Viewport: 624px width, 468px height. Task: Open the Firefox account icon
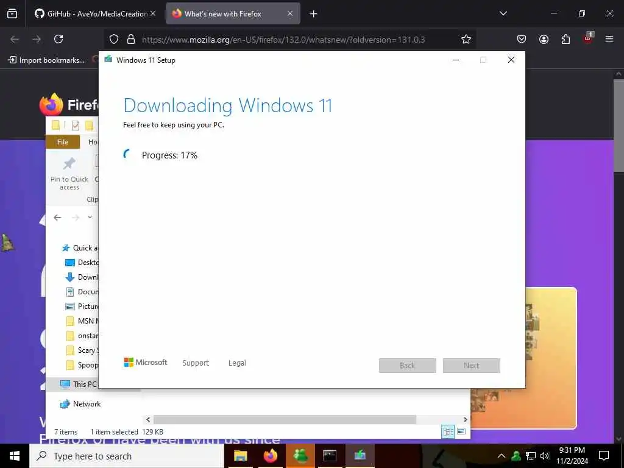[544, 39]
